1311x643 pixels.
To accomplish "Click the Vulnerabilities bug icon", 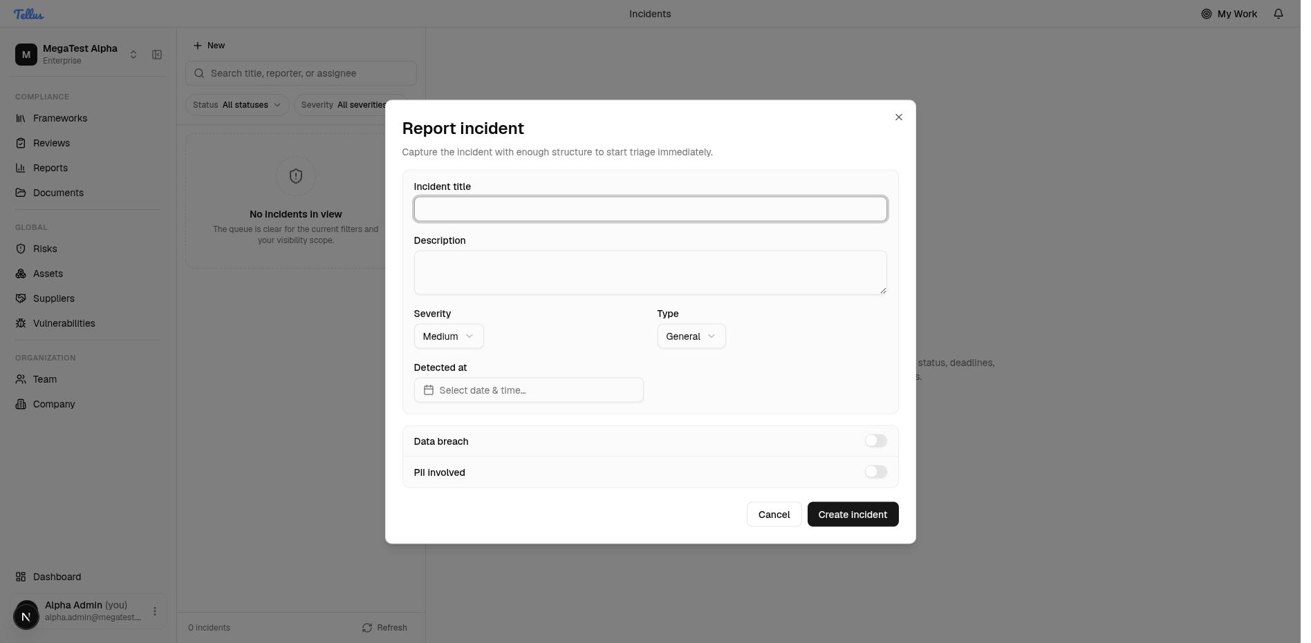I will tap(21, 323).
